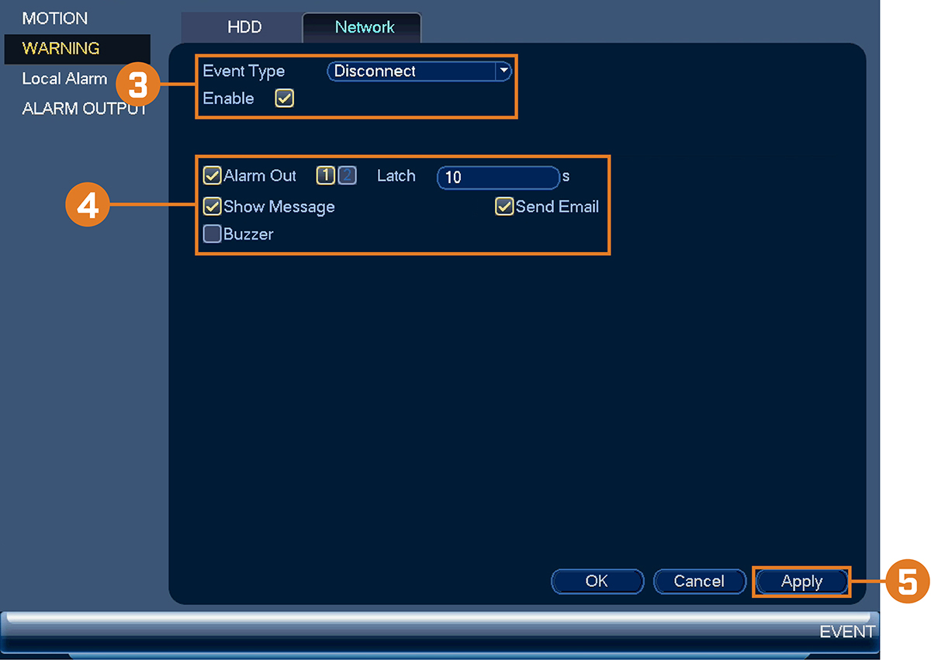Switch to the Network tab
The width and height of the screenshot is (931, 660).
point(362,27)
